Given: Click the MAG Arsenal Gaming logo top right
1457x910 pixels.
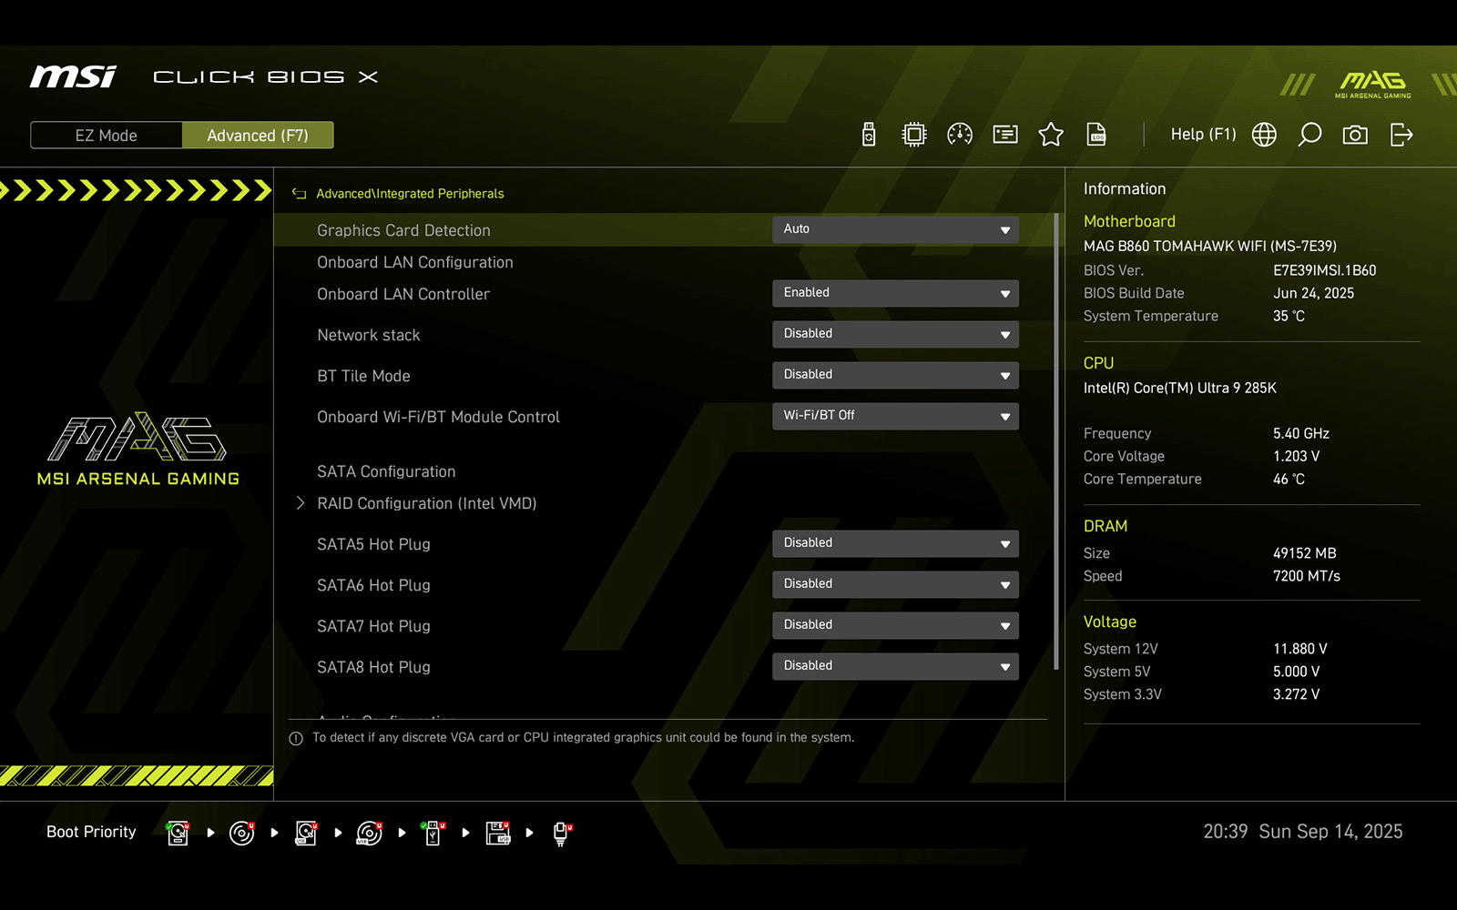Looking at the screenshot, I should (x=1372, y=84).
